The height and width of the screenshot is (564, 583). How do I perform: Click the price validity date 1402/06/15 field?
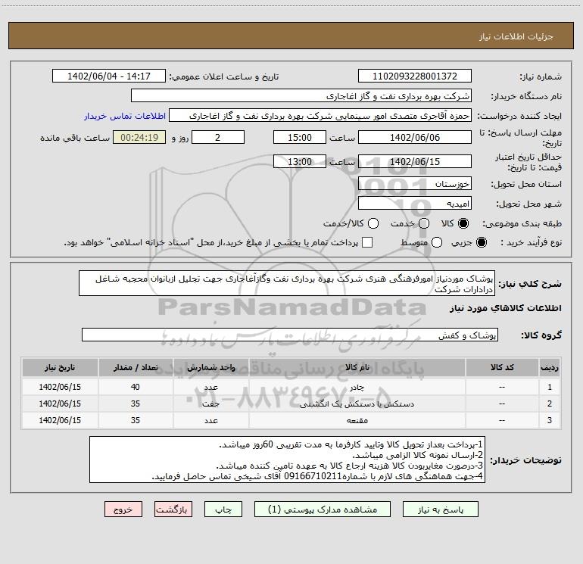coord(415,161)
